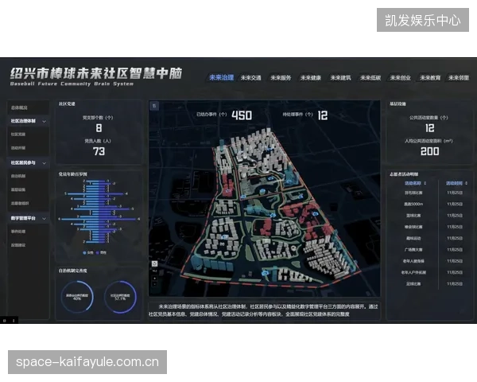
Task: Open 社区党建 in the sidebar
Action: [x=18, y=134]
